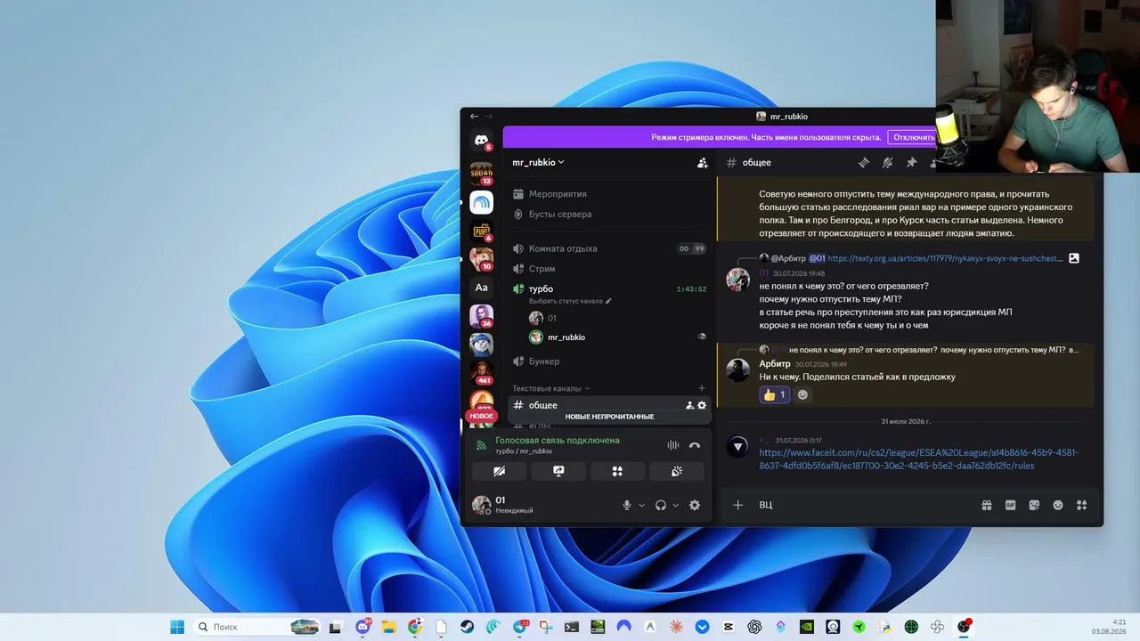Open the mr_rubkio server dropdown menu
The height and width of the screenshot is (641, 1140).
538,163
